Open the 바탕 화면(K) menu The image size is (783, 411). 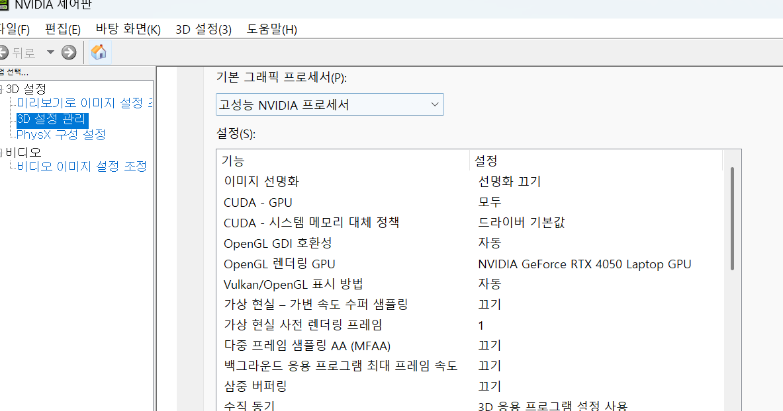click(x=128, y=30)
